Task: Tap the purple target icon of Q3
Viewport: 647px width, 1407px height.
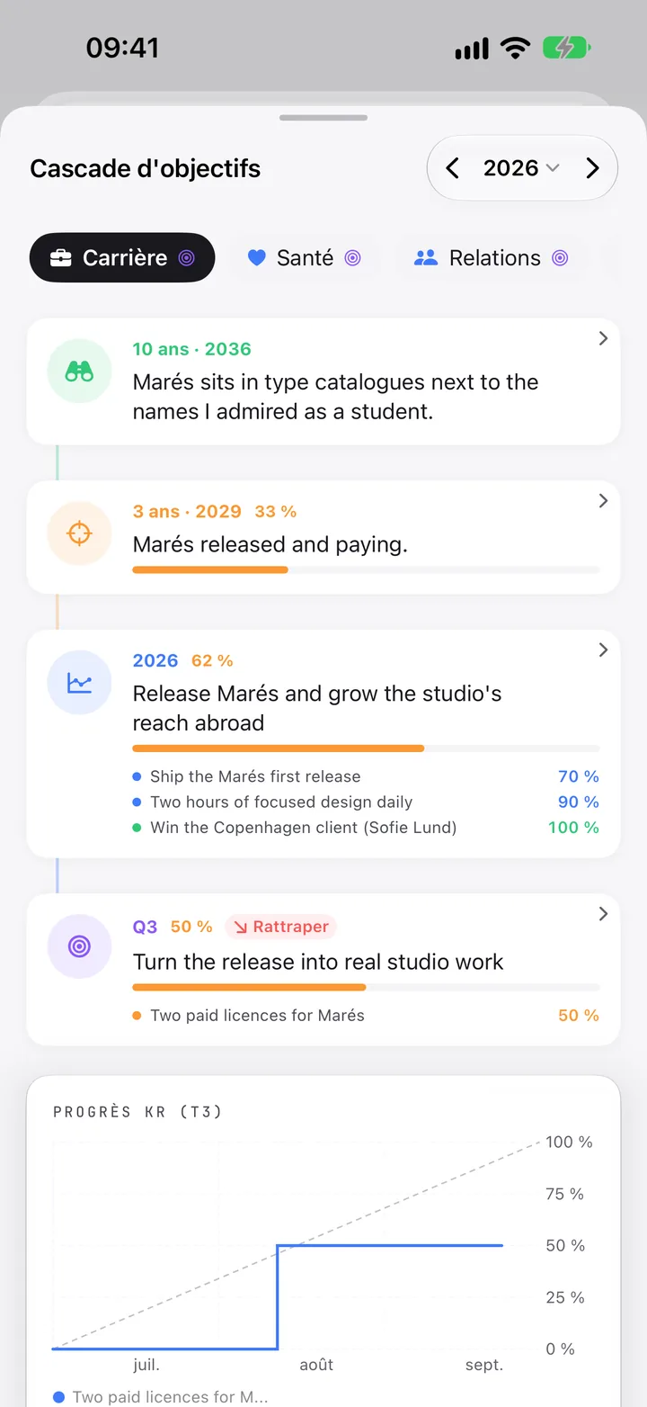Action: (79, 946)
